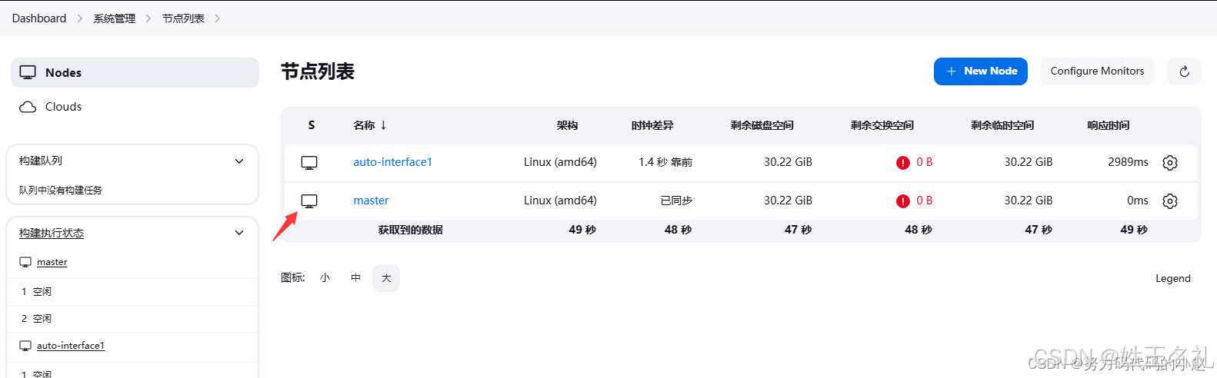Click the 2989ms response time cell
This screenshot has height=378, width=1217.
coord(1128,162)
